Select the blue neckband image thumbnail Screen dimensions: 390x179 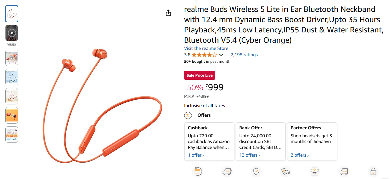(12, 77)
